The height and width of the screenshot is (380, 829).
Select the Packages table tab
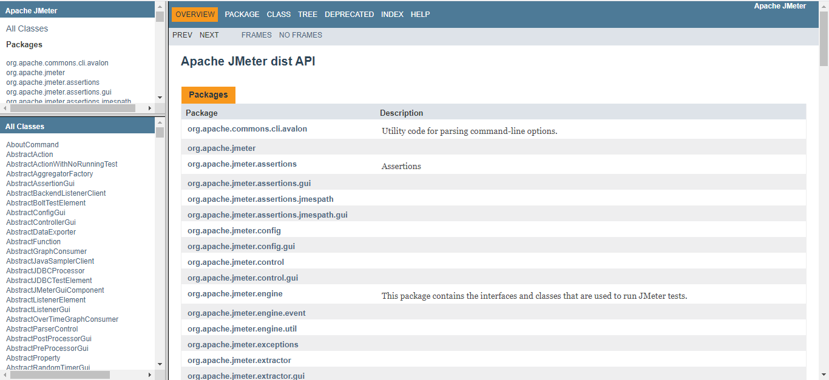tap(208, 95)
